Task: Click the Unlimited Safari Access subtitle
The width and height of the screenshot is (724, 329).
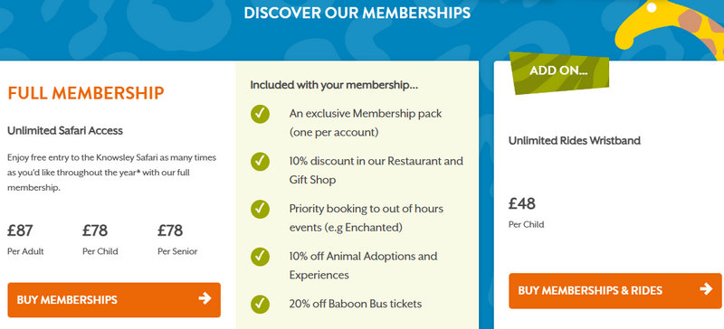Action: [65, 130]
